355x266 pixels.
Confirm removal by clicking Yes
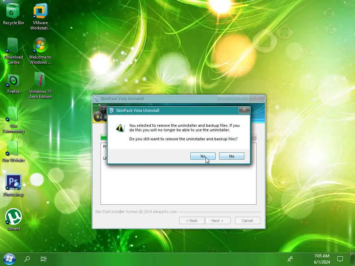203,156
